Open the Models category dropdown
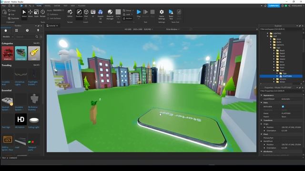Screen dimensions: 305x171 [8, 37]
